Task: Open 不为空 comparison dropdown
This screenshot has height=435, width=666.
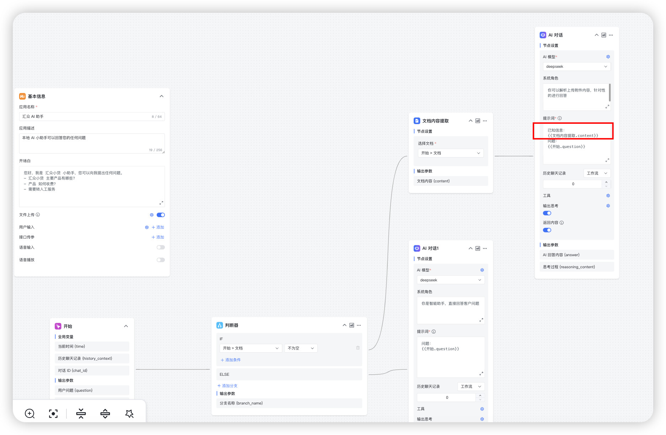Action: 301,348
